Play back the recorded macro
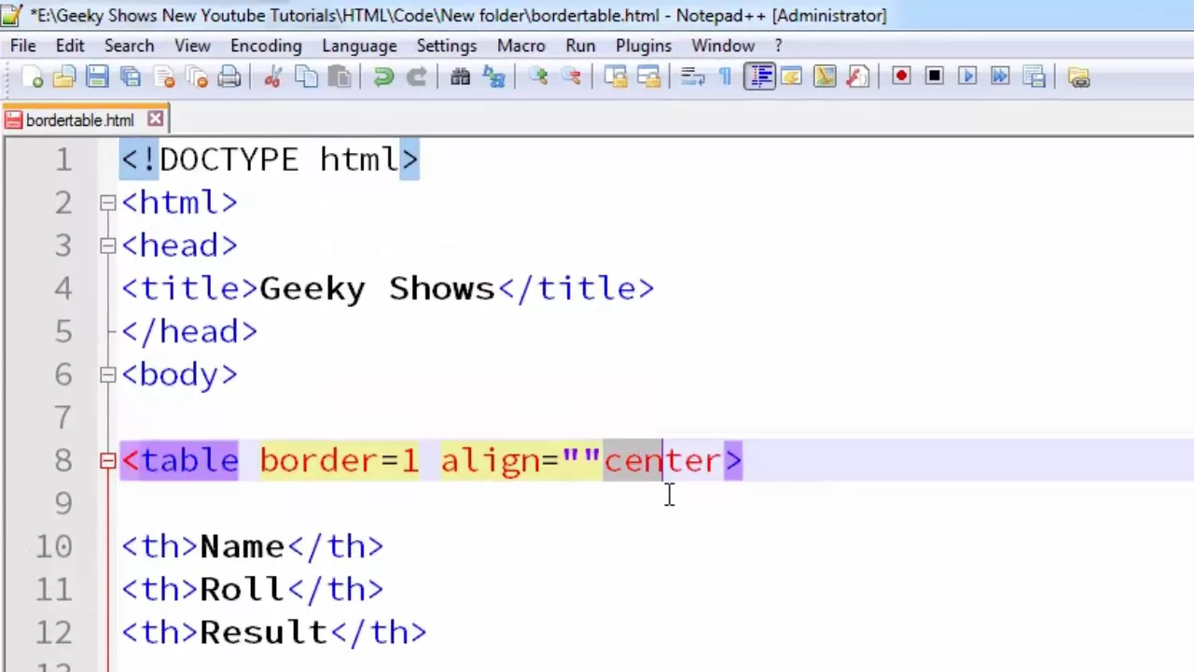 point(967,77)
